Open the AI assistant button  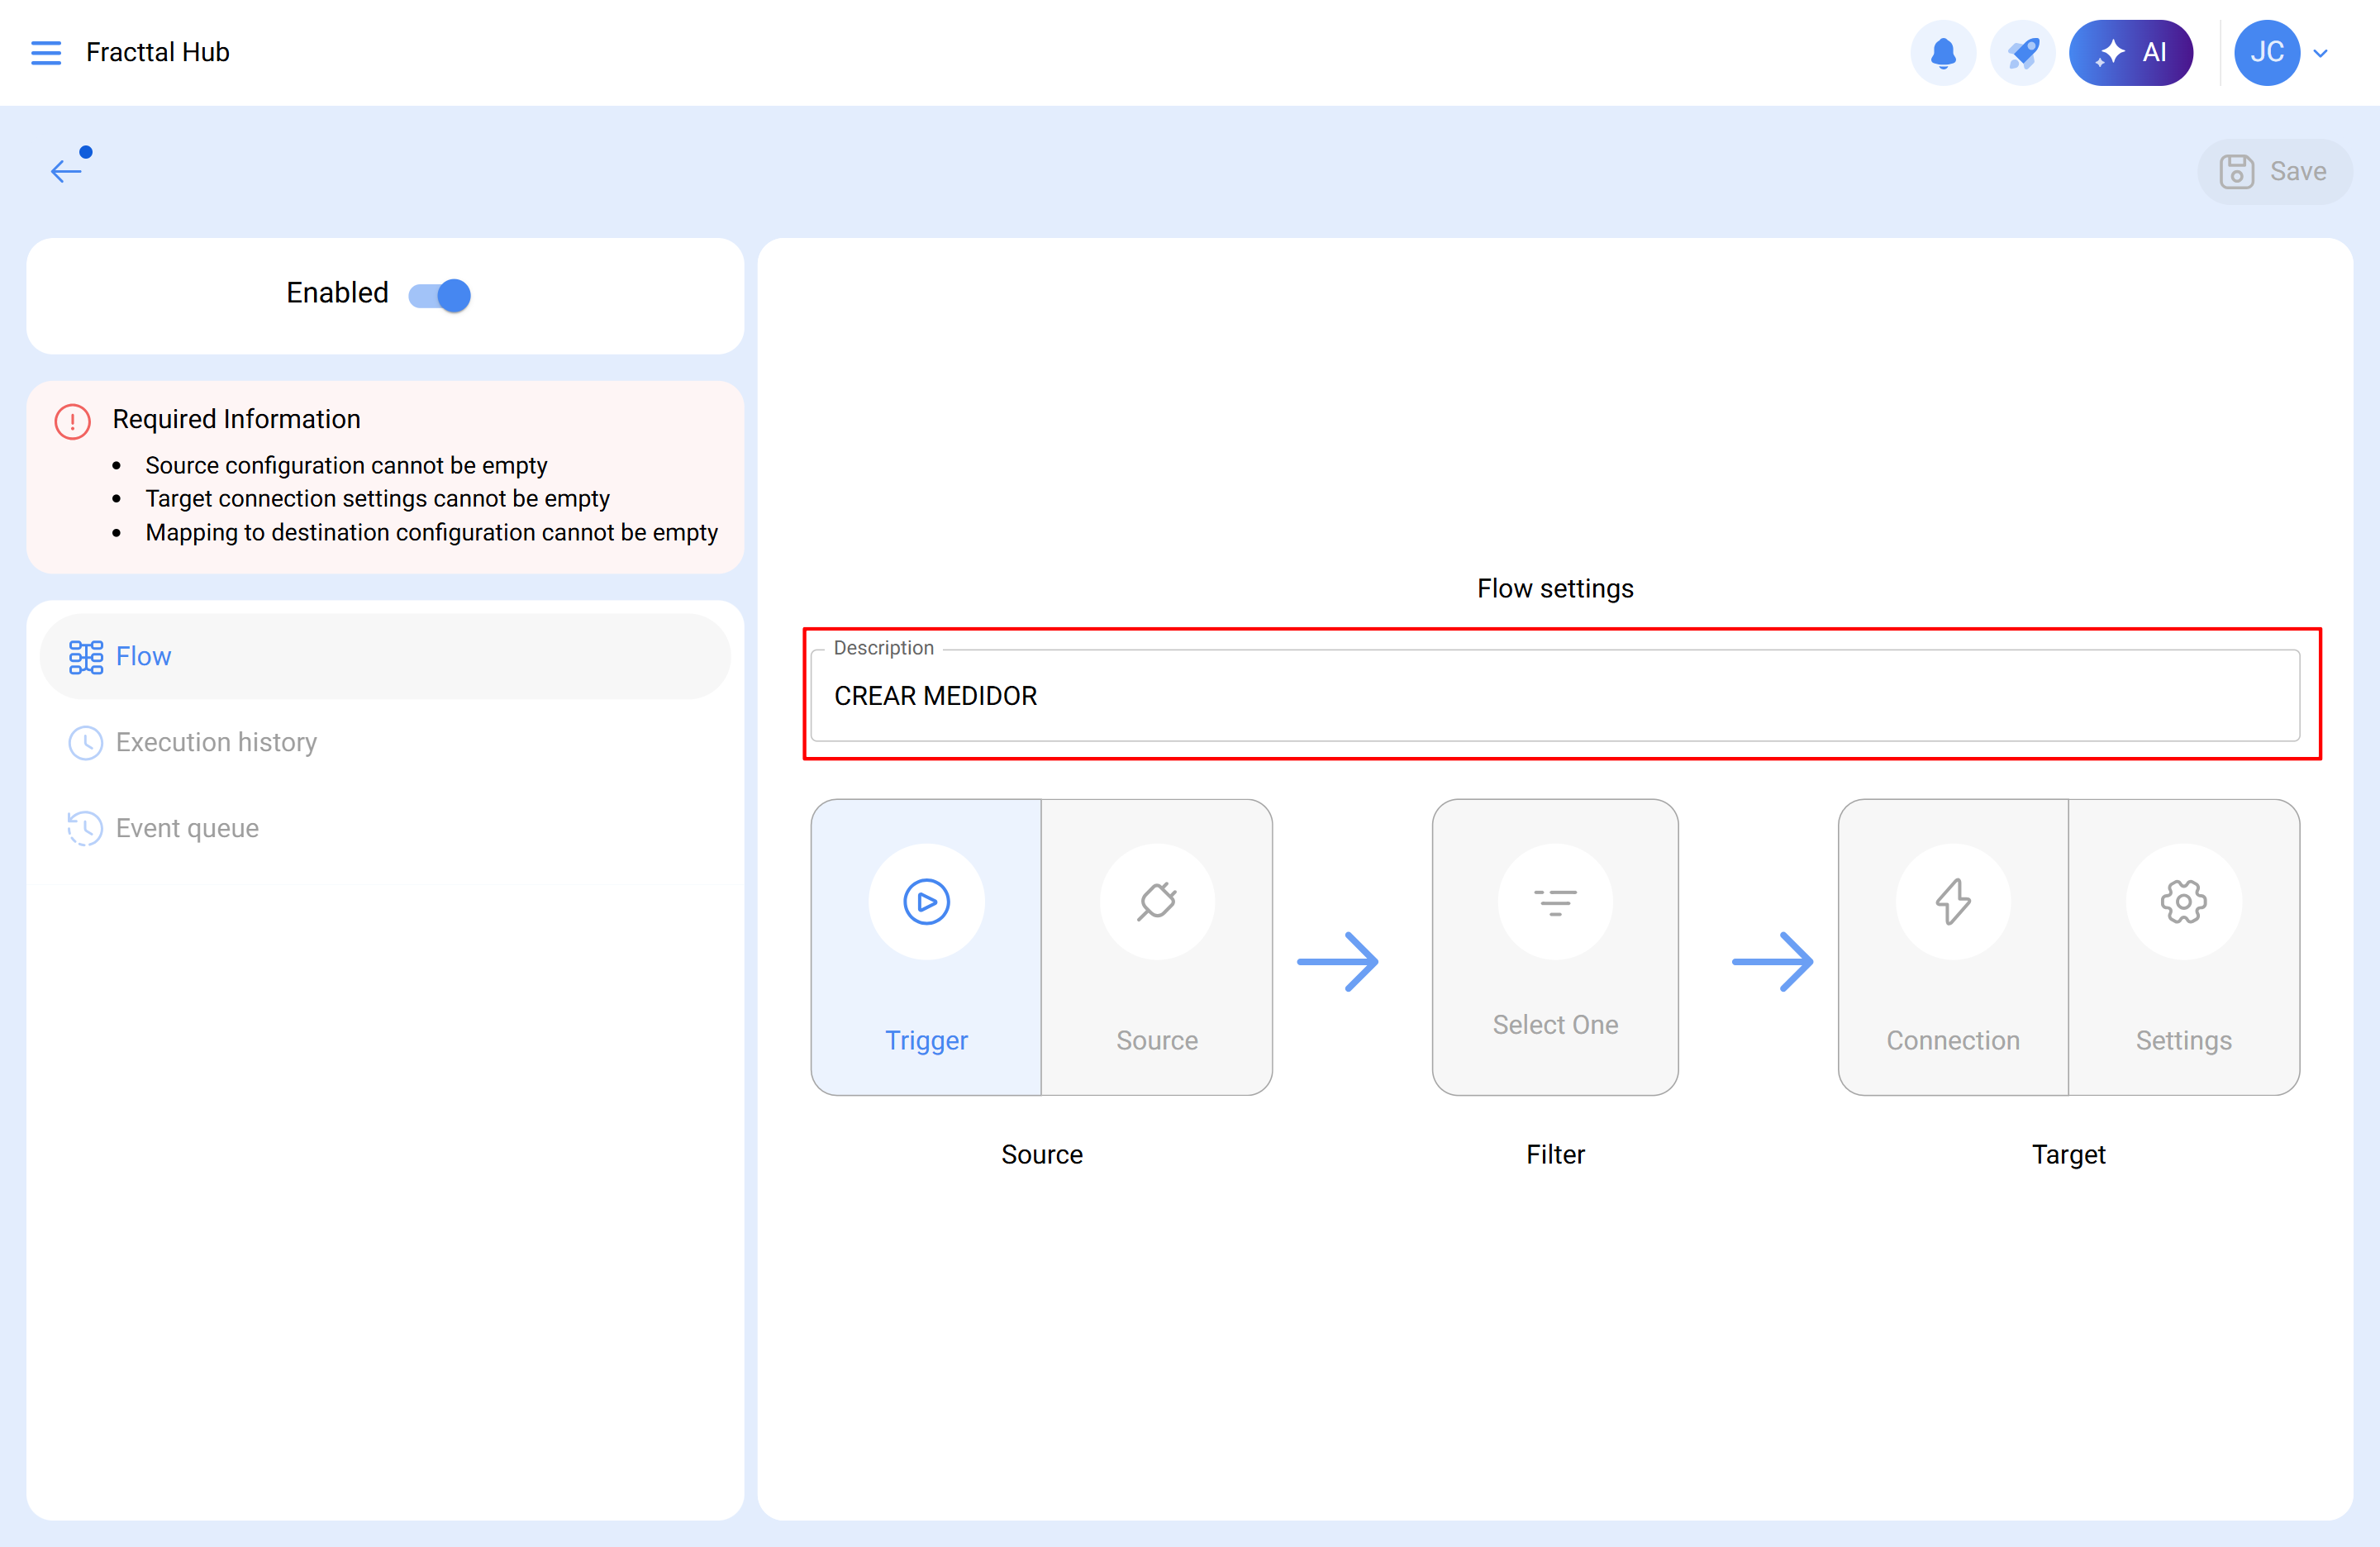click(2130, 52)
